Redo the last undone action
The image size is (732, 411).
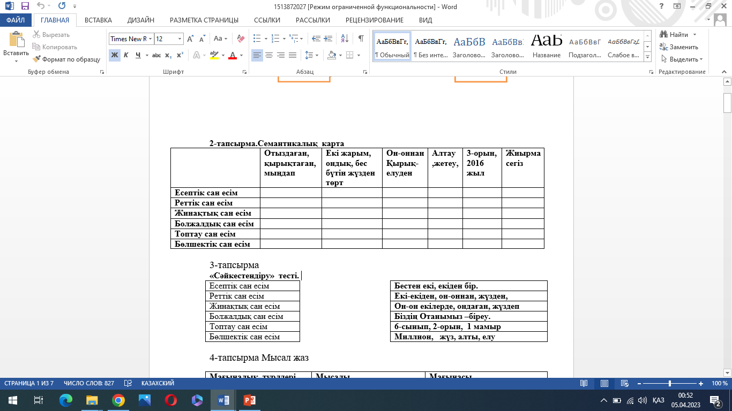click(61, 6)
